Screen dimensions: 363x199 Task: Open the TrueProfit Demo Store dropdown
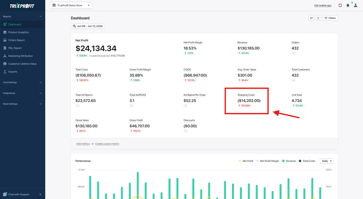(71, 5)
